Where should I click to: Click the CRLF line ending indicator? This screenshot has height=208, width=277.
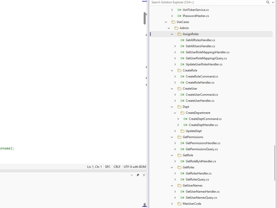[117, 167]
